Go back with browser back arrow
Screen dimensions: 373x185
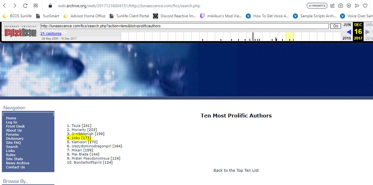coord(4,5)
